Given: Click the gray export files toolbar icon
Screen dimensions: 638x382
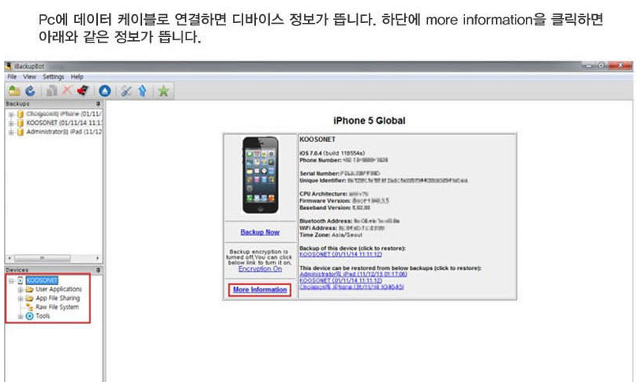Looking at the screenshot, I should coord(51,91).
